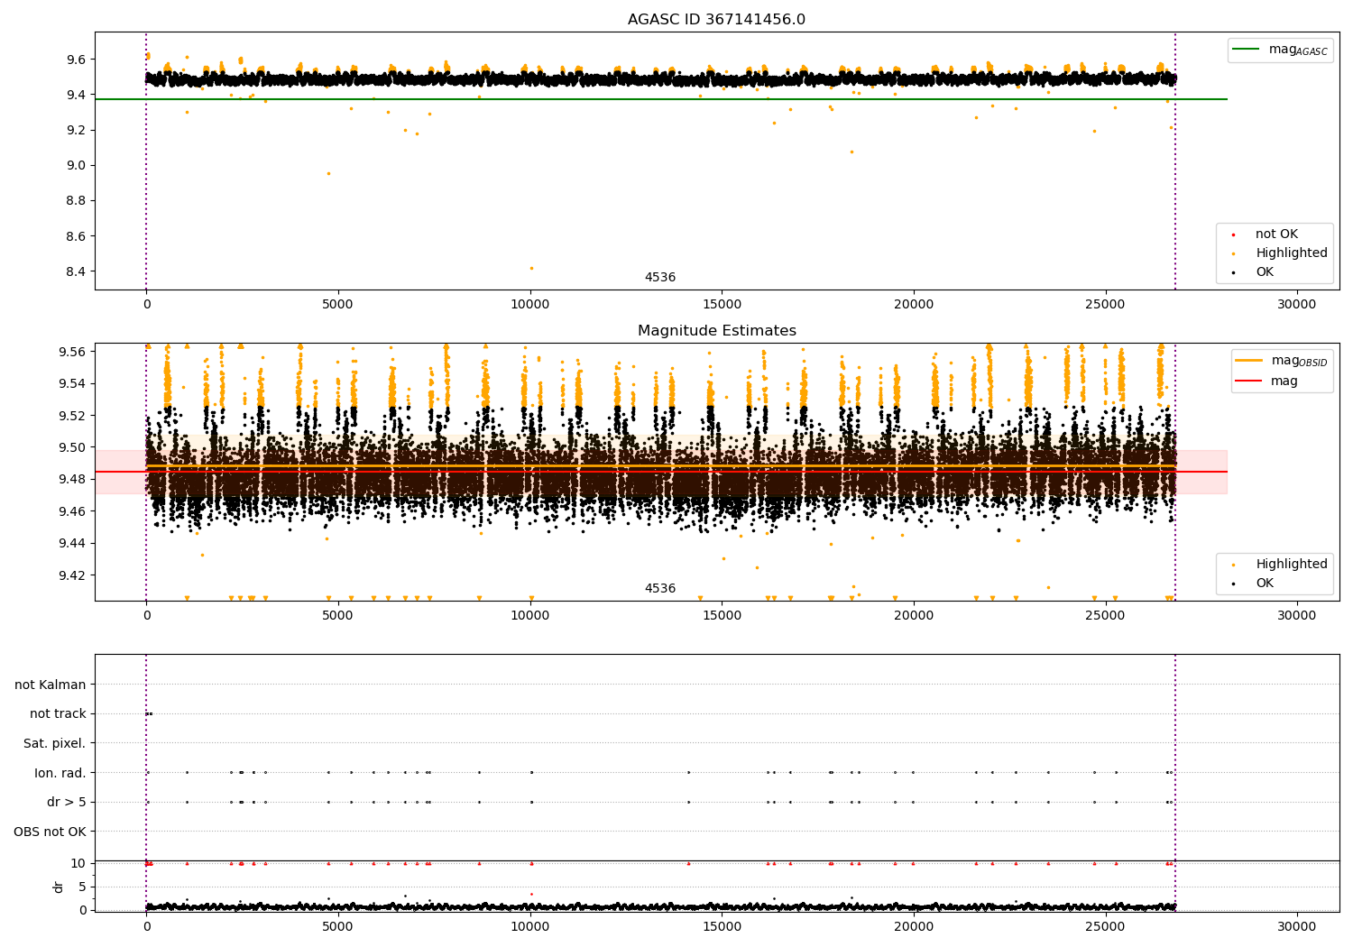Select the 'not Kalman' row label
The width and height of the screenshot is (1353, 947).
pos(51,685)
